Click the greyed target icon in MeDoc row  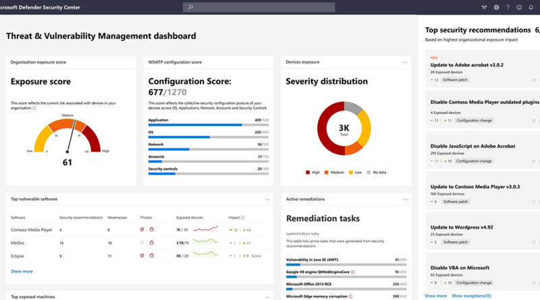pyautogui.click(x=142, y=243)
